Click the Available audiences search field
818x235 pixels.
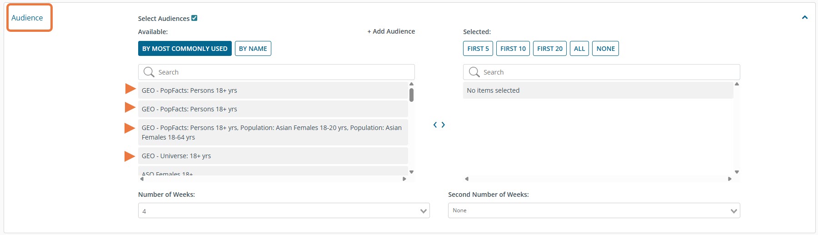coord(282,72)
